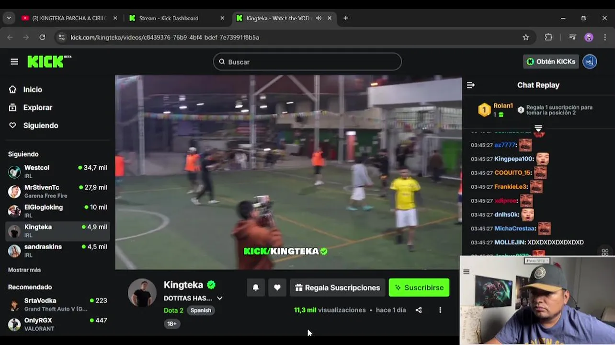The width and height of the screenshot is (615, 345).
Task: Switch to the KINGTEKA PARCHA YouTube tab
Action: (x=69, y=18)
